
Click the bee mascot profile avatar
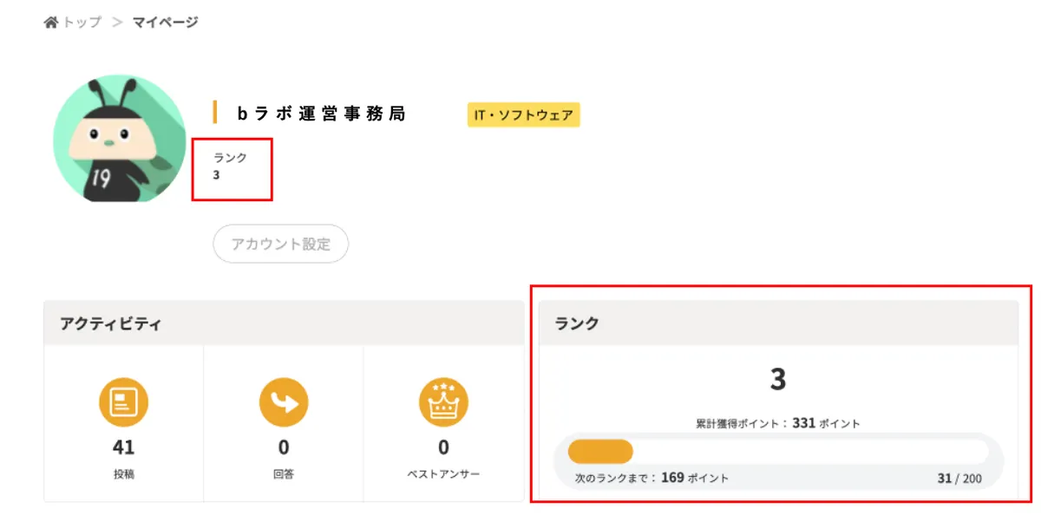click(x=120, y=140)
